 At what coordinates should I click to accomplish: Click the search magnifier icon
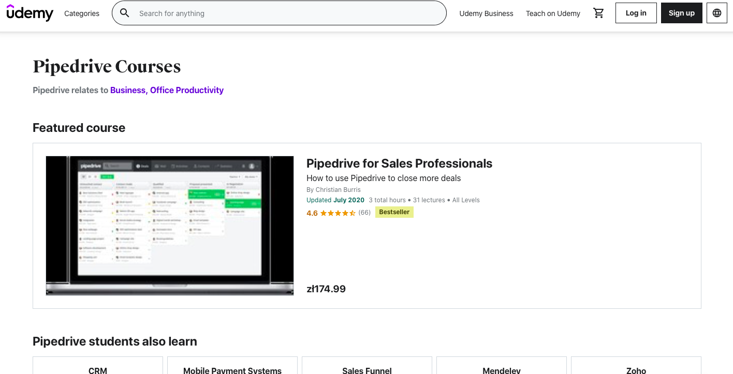(125, 13)
